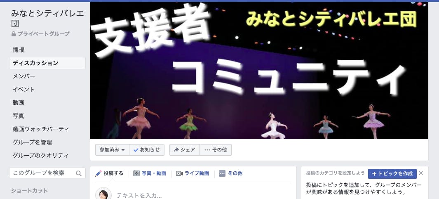The image size is (439, 199).
Task: Select ディスカッション in the left sidebar
Action: 47,63
